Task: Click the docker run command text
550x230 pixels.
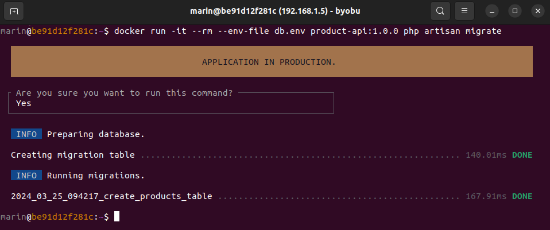Action: [308, 31]
